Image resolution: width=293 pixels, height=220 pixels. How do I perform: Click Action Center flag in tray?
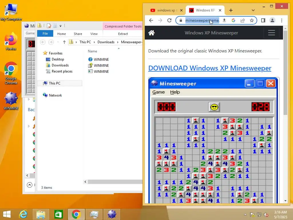[252, 214]
